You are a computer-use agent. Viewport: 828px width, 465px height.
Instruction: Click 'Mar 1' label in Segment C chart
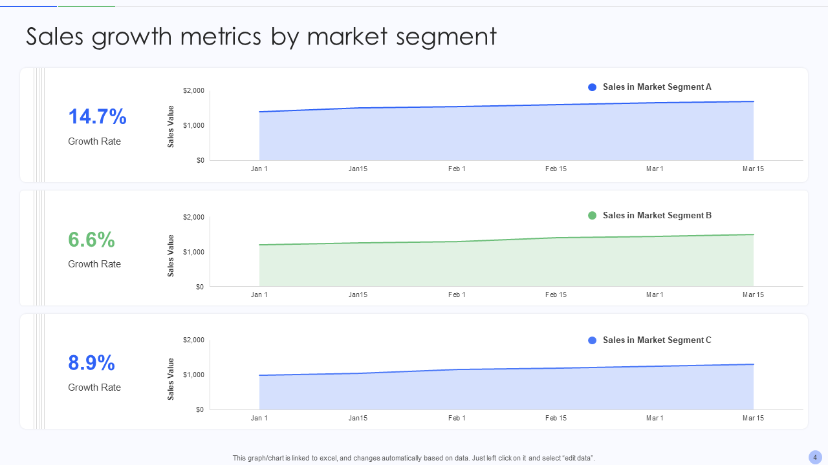pos(655,418)
